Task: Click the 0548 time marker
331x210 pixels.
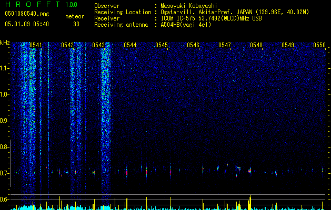Action: 256,45
